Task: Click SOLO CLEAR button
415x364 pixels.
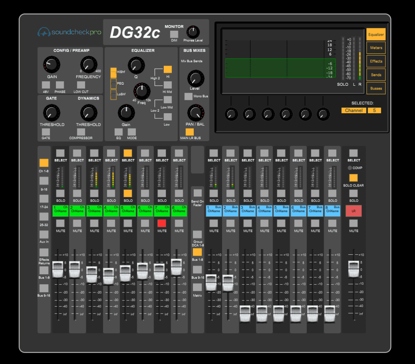Action: click(x=353, y=178)
